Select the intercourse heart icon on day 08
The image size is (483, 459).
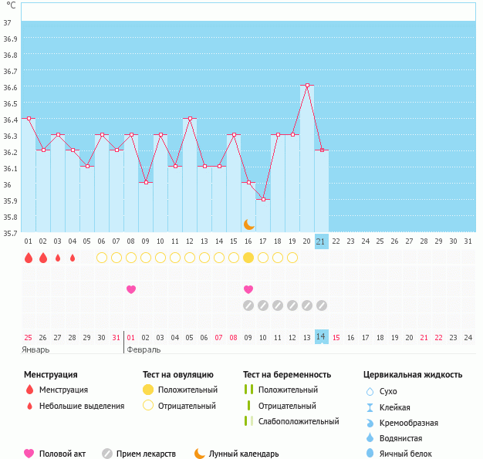(x=131, y=289)
